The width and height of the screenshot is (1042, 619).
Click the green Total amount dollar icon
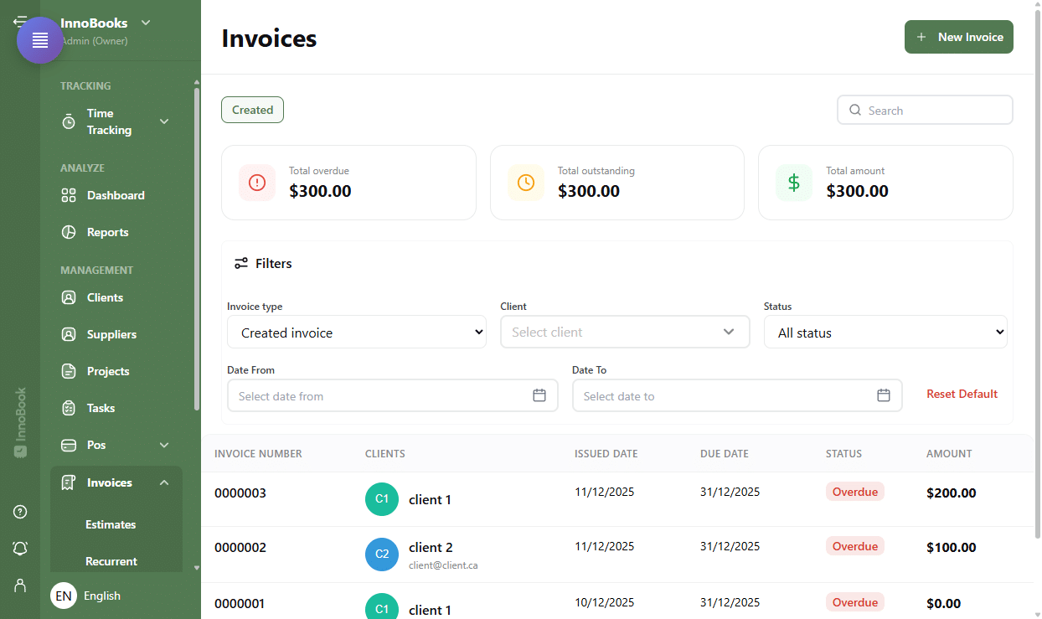coord(794,183)
